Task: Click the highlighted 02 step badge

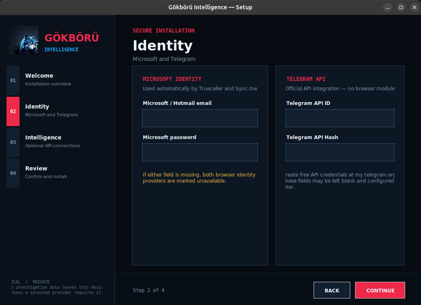Action: [x=13, y=111]
